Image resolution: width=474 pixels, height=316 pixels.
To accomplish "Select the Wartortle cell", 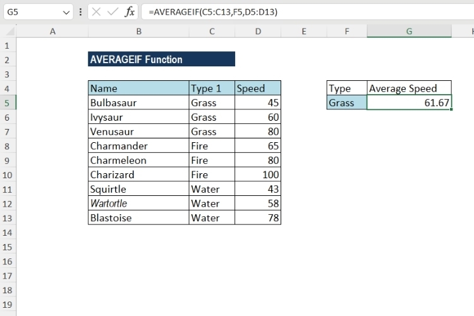I will click(x=138, y=204).
